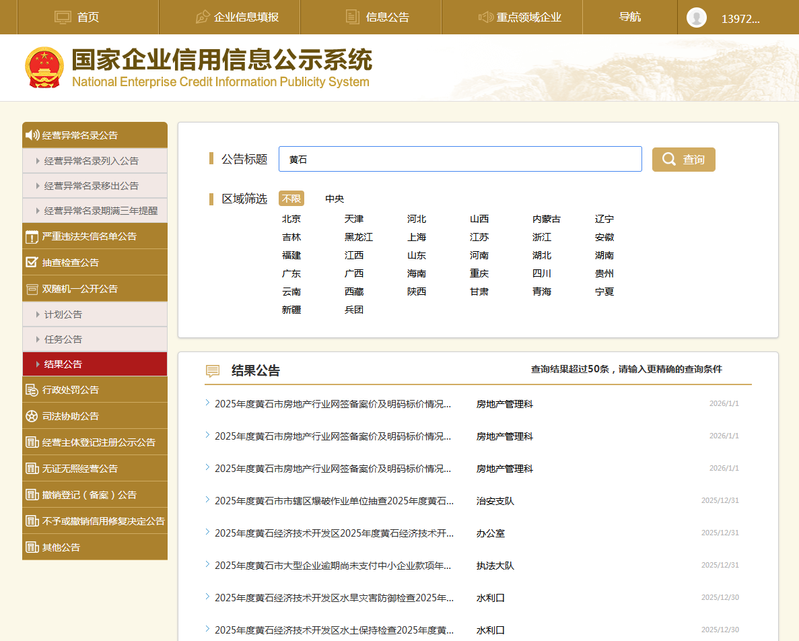Image resolution: width=799 pixels, height=641 pixels.
Task: Click the monitor icon beside 首页
Action: coord(63,17)
